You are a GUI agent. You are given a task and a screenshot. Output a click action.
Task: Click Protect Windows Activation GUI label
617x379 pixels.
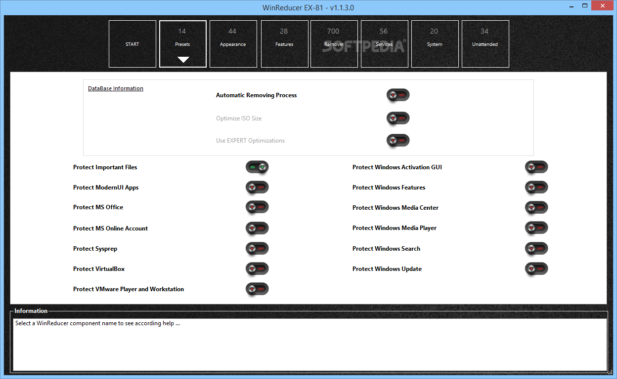[397, 167]
